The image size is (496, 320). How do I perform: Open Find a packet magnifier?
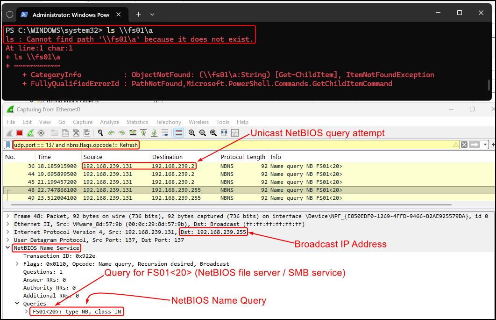[x=100, y=133]
